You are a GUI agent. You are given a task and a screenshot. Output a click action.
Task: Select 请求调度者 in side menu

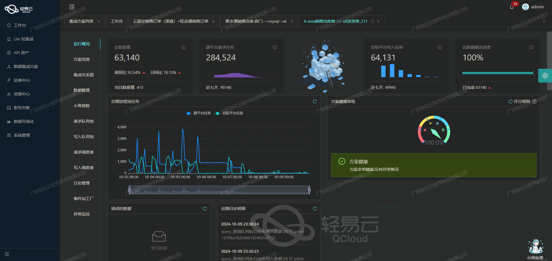click(83, 152)
